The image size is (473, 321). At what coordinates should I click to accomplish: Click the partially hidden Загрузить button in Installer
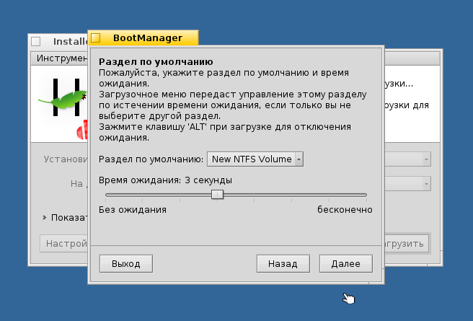click(x=407, y=244)
